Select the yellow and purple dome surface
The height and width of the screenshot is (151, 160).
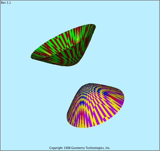click(96, 106)
